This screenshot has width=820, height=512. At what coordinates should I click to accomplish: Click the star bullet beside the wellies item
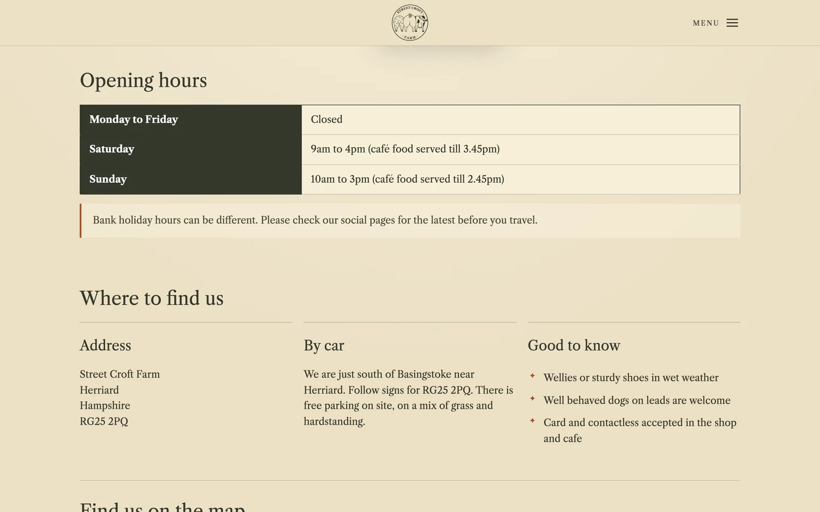click(x=532, y=376)
